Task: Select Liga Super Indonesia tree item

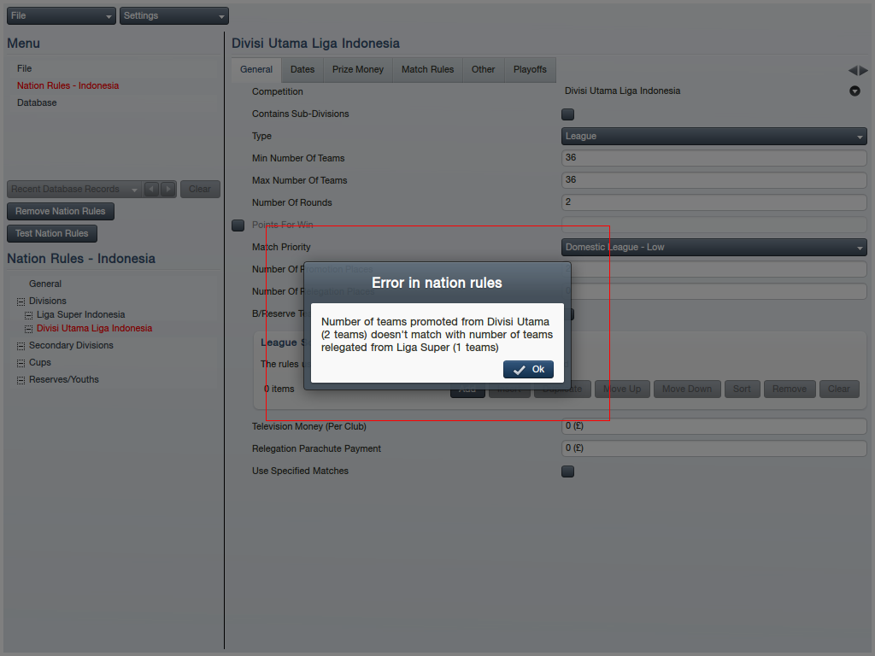Action: 81,314
